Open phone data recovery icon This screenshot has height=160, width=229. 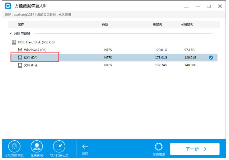click(x=14, y=146)
